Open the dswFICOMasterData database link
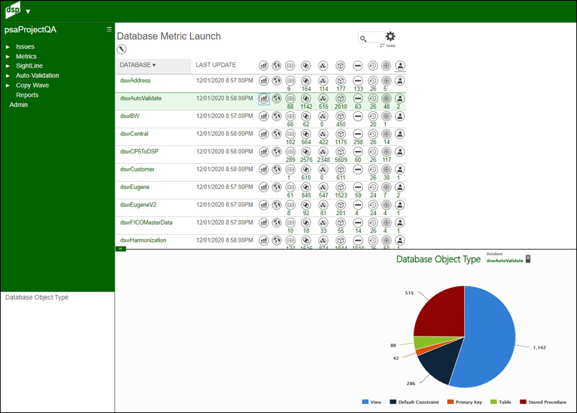The height and width of the screenshot is (413, 577). click(146, 223)
